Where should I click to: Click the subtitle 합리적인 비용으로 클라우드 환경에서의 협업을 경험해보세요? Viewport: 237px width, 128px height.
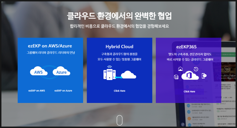coord(119,26)
